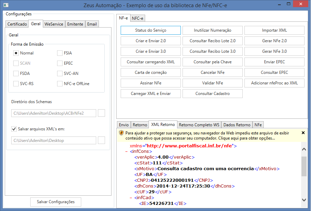Screen dimensions: 311x211
Task: Click Gerar NFe 2.0 button
Action: [x=275, y=41]
